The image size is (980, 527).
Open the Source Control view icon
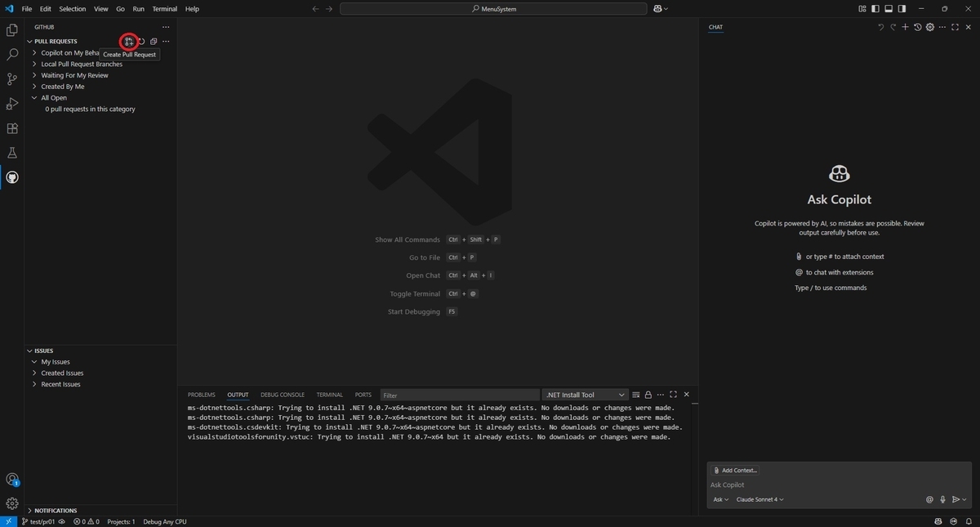point(12,79)
